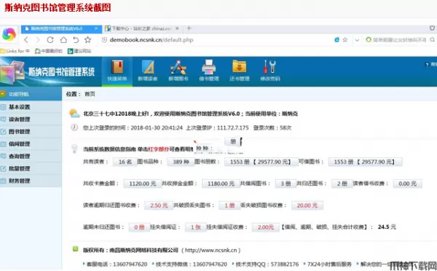Open 修改密码 tools icon
This screenshot has height=271, width=437.
(x=270, y=71)
